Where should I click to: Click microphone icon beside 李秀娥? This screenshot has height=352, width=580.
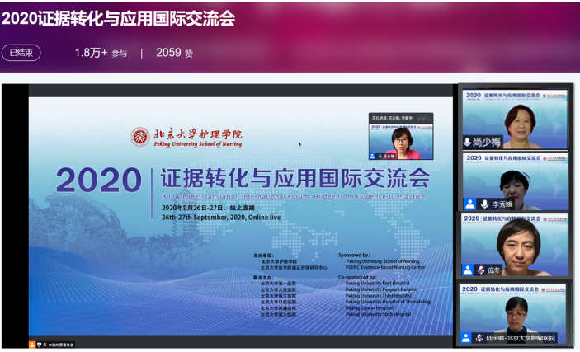(484, 204)
